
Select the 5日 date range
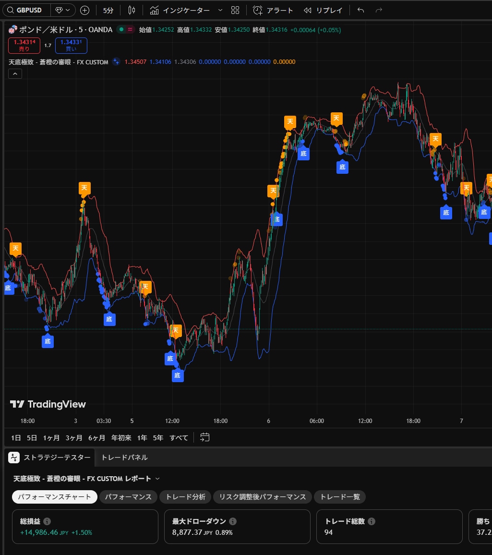pos(32,438)
